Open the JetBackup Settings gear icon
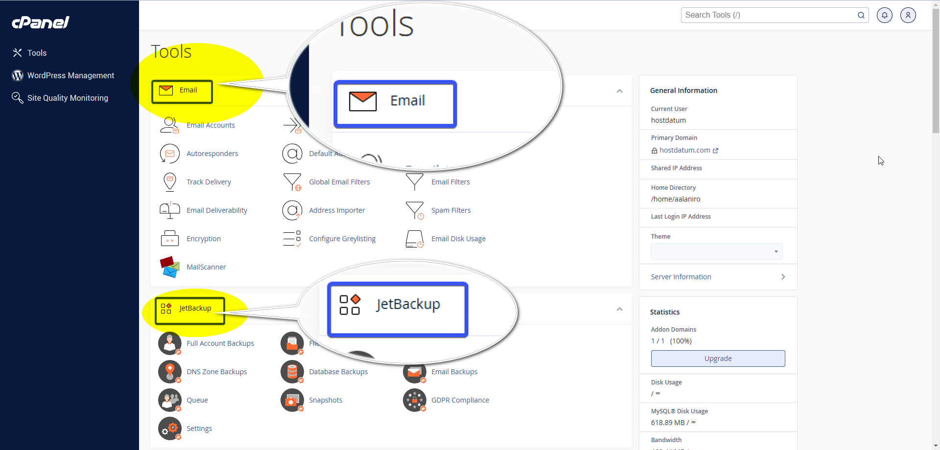The width and height of the screenshot is (940, 450). (170, 428)
